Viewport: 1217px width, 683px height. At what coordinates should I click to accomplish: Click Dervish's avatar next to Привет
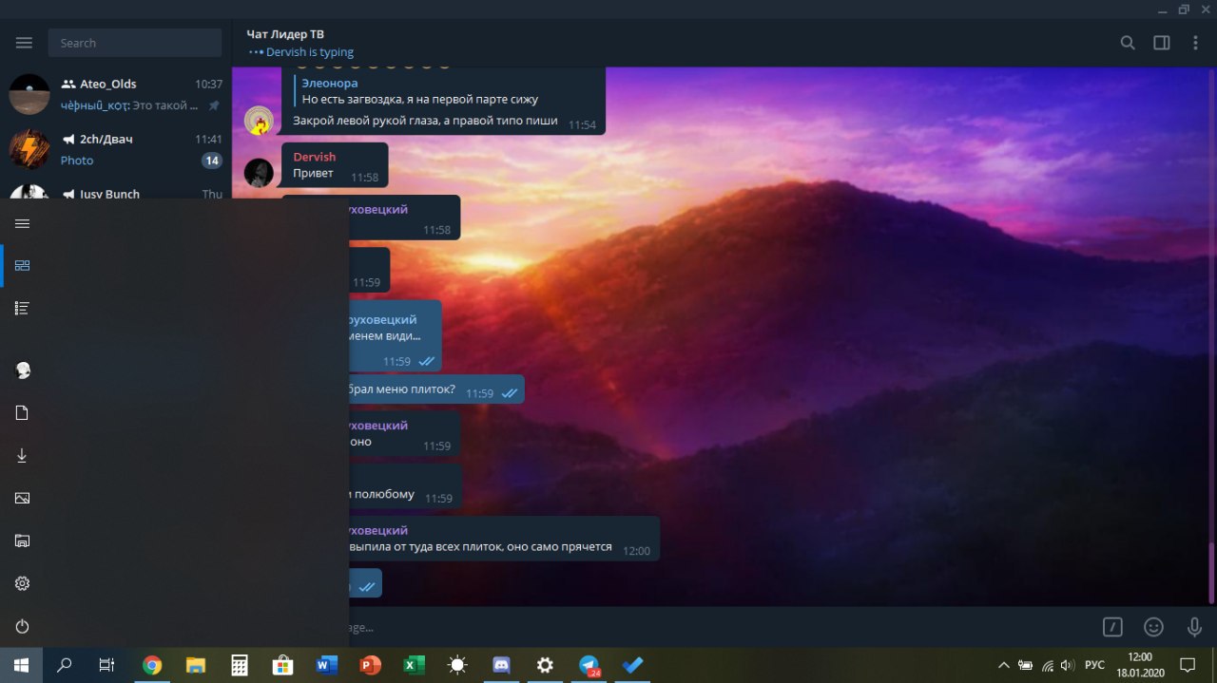pos(260,173)
